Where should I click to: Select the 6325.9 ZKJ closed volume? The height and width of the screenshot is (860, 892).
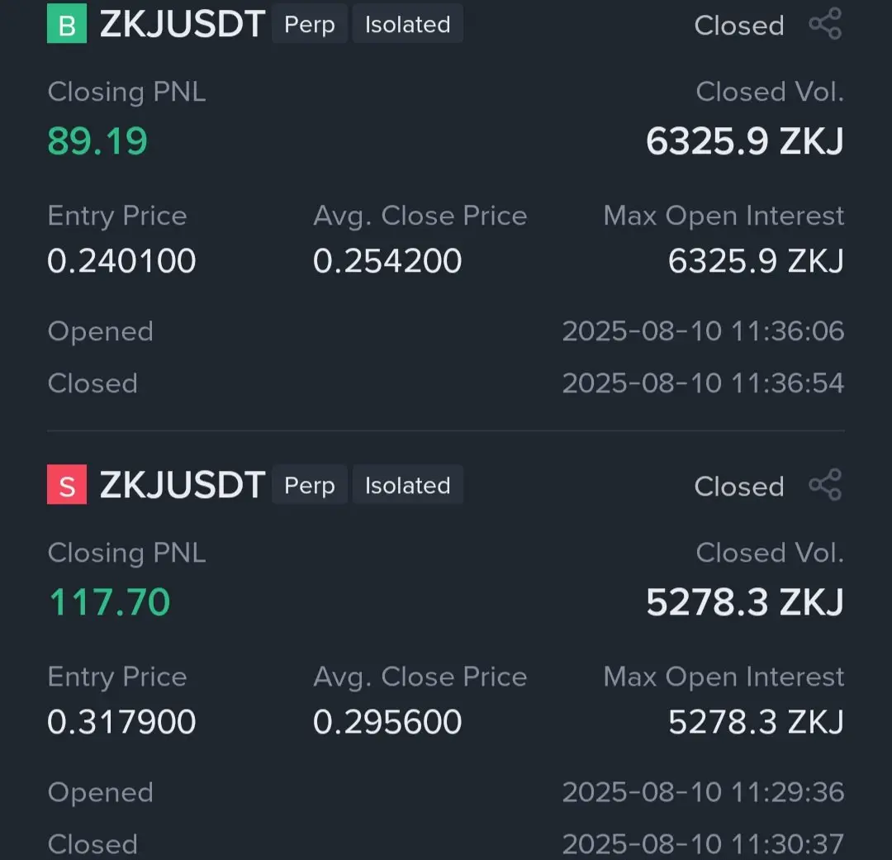pyautogui.click(x=745, y=141)
